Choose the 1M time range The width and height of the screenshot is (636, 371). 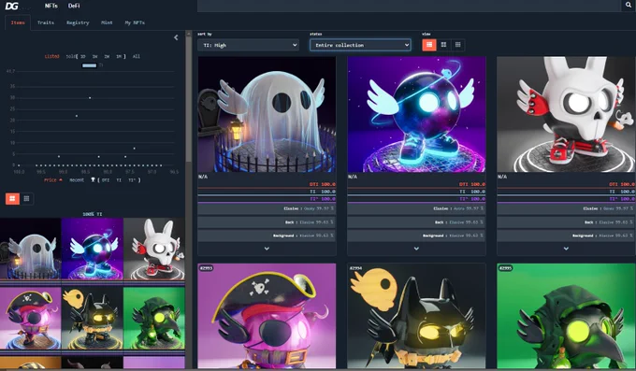tap(119, 56)
